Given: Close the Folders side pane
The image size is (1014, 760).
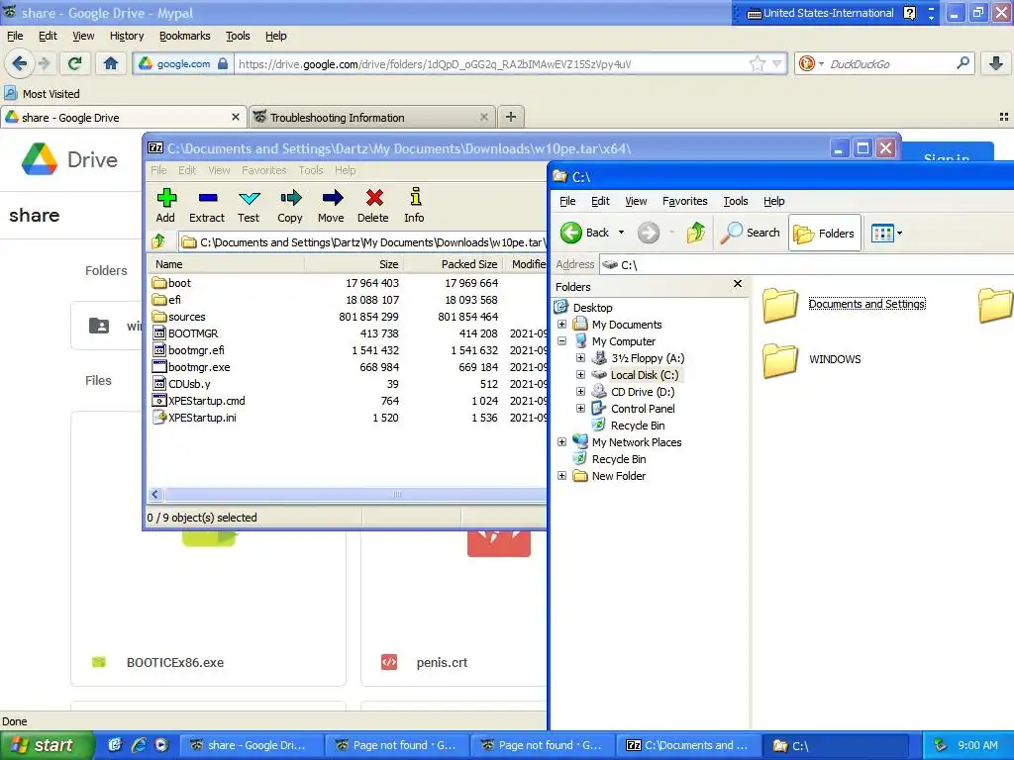Looking at the screenshot, I should point(737,284).
